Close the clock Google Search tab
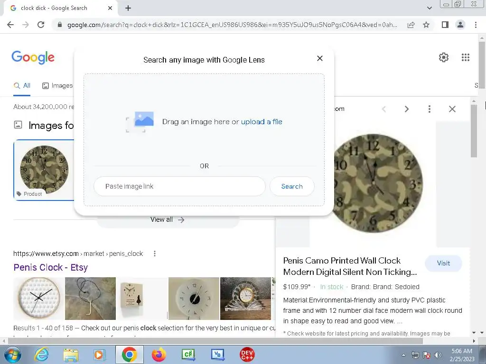The image size is (486, 364). (x=110, y=8)
